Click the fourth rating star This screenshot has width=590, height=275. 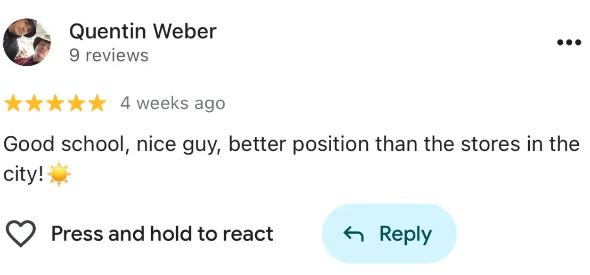coord(76,103)
